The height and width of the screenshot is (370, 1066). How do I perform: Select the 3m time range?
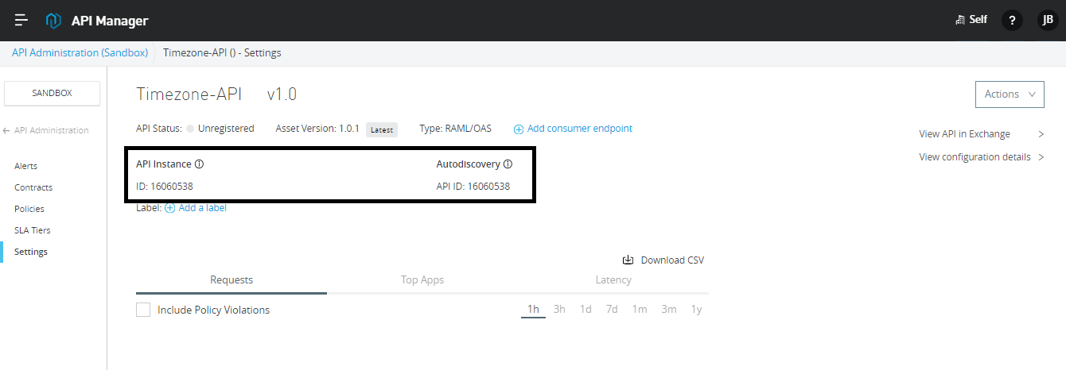669,309
